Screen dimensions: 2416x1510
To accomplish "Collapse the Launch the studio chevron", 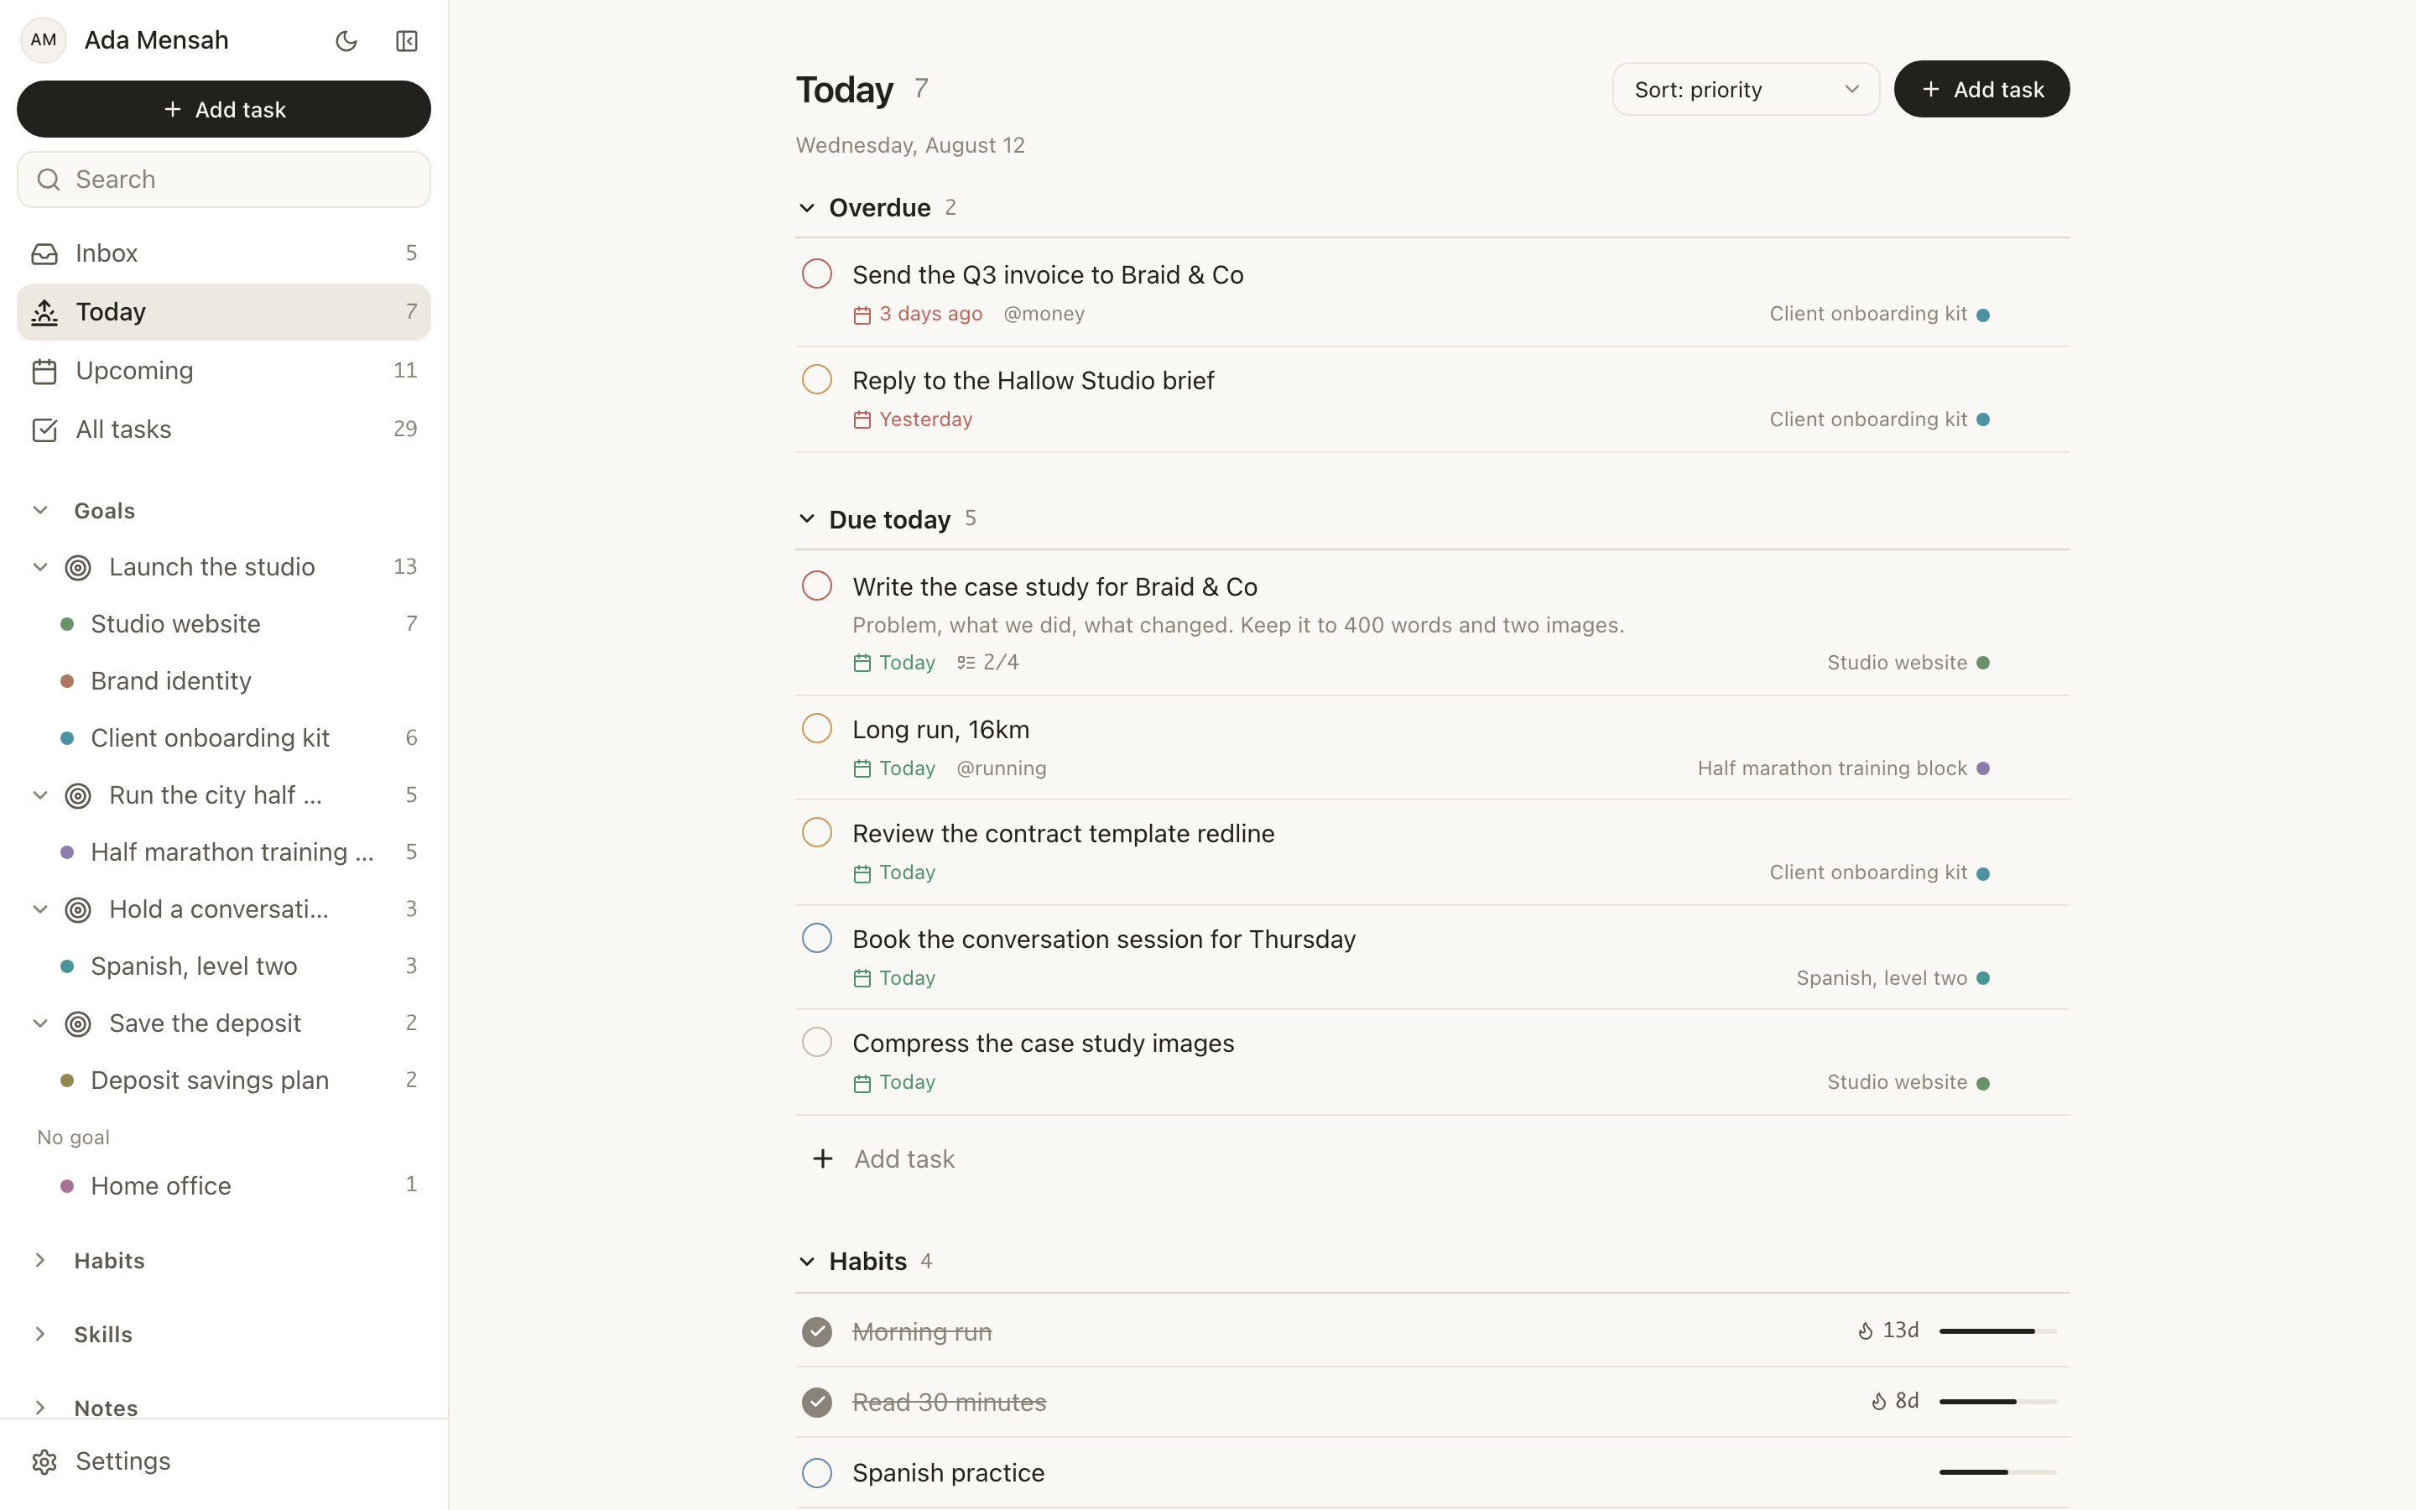I will coord(40,567).
